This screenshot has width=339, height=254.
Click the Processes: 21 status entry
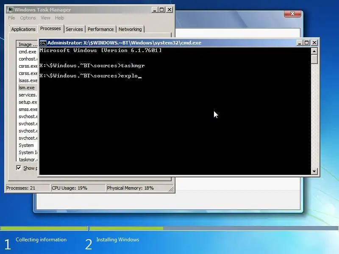point(28,188)
